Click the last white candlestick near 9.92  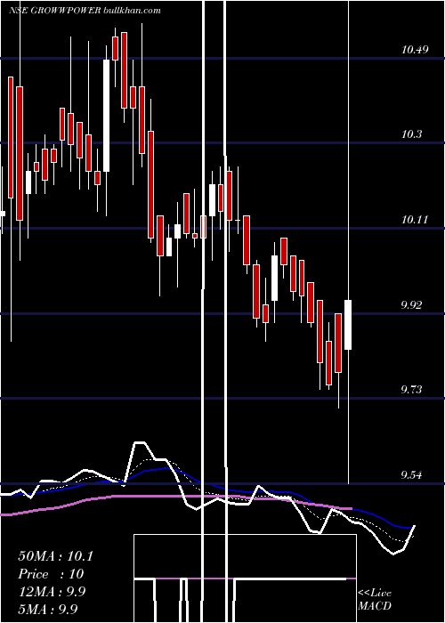[349, 325]
